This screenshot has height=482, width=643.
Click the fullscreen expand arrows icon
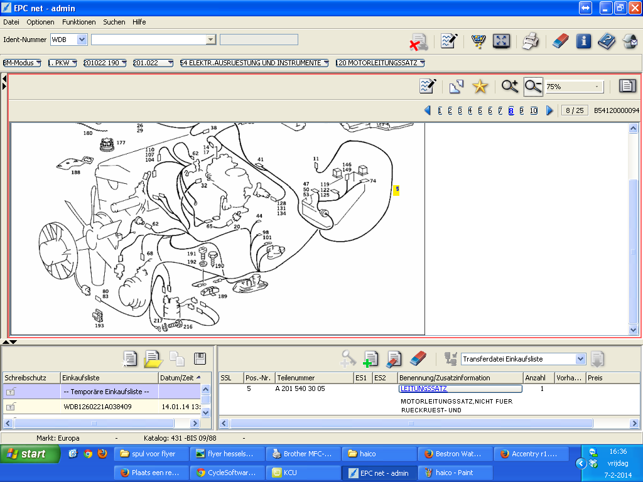(x=501, y=41)
